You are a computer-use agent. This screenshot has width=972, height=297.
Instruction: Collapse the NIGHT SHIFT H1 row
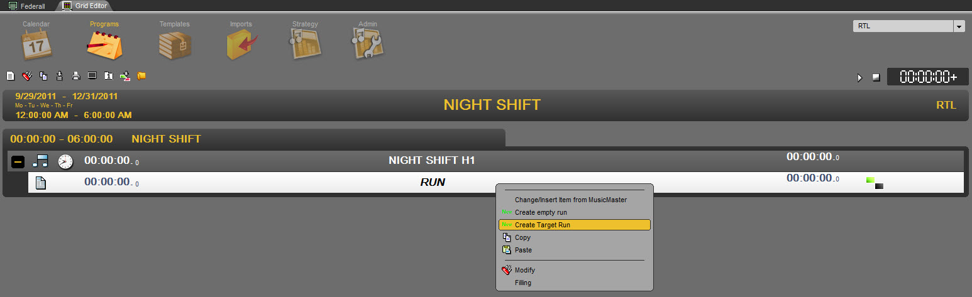coord(18,162)
